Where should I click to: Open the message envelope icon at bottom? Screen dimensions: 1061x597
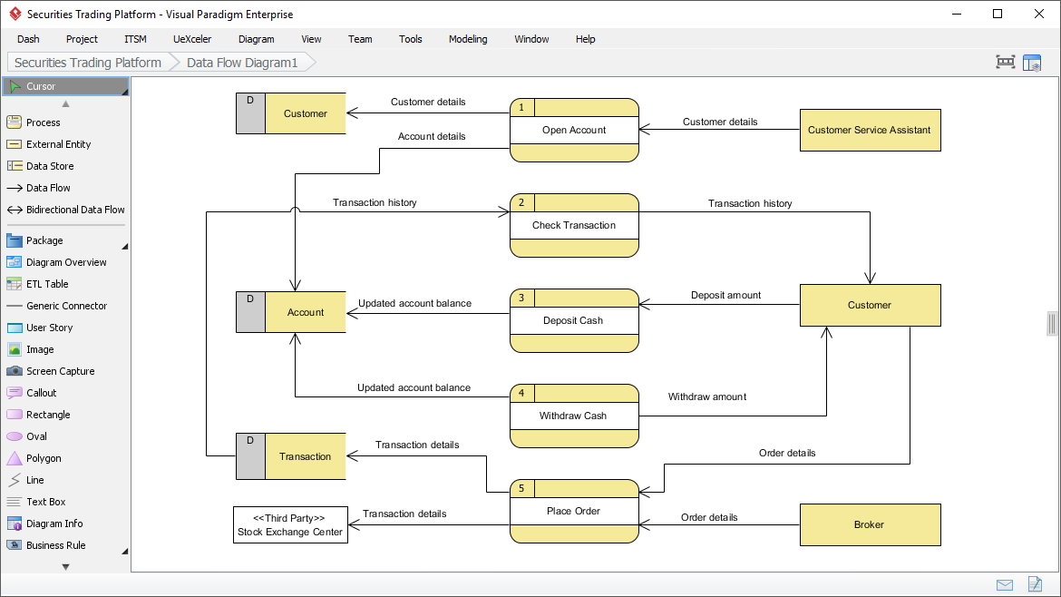coord(1005,585)
